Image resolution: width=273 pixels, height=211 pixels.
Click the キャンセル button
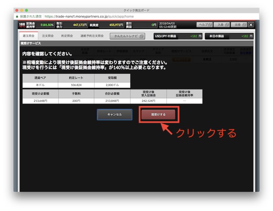pos(115,114)
